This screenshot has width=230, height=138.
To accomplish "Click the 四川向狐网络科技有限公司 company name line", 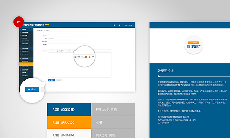I will [x=173, y=117].
